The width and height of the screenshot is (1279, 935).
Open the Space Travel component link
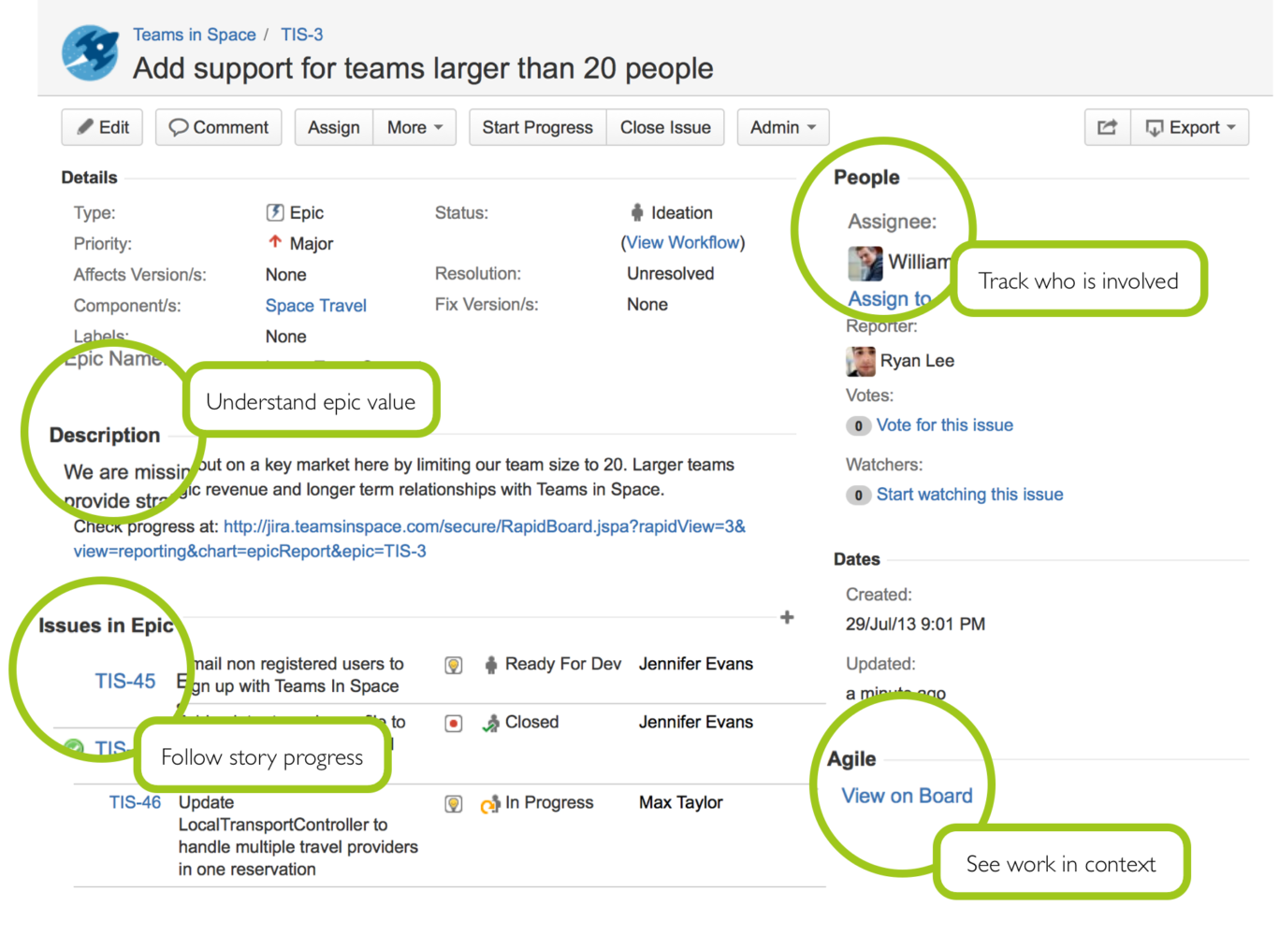click(315, 305)
